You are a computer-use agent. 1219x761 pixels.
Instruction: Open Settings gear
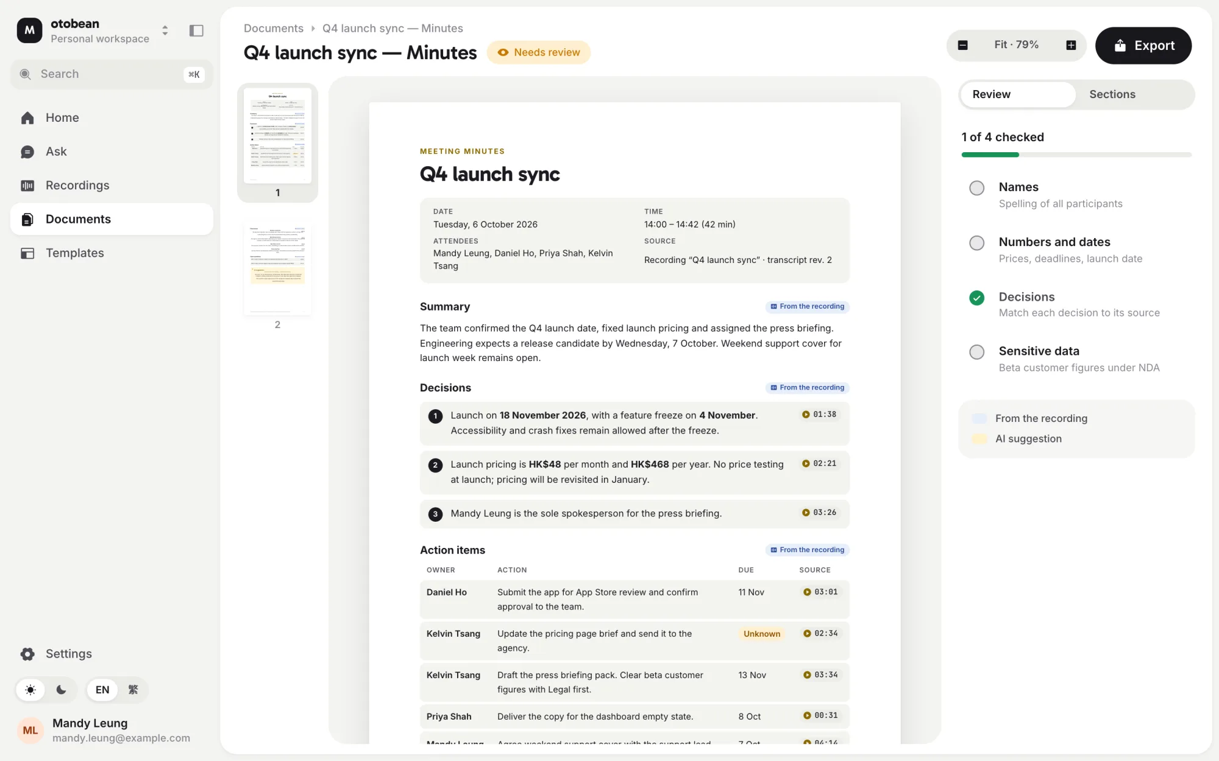(27, 654)
